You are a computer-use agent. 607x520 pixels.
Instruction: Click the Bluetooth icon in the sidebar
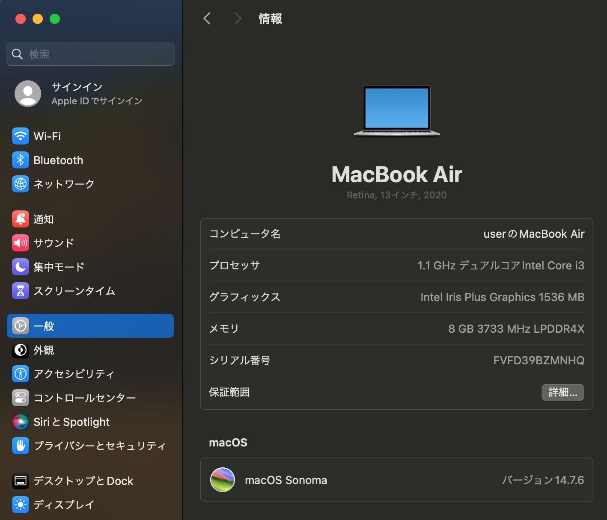(20, 160)
